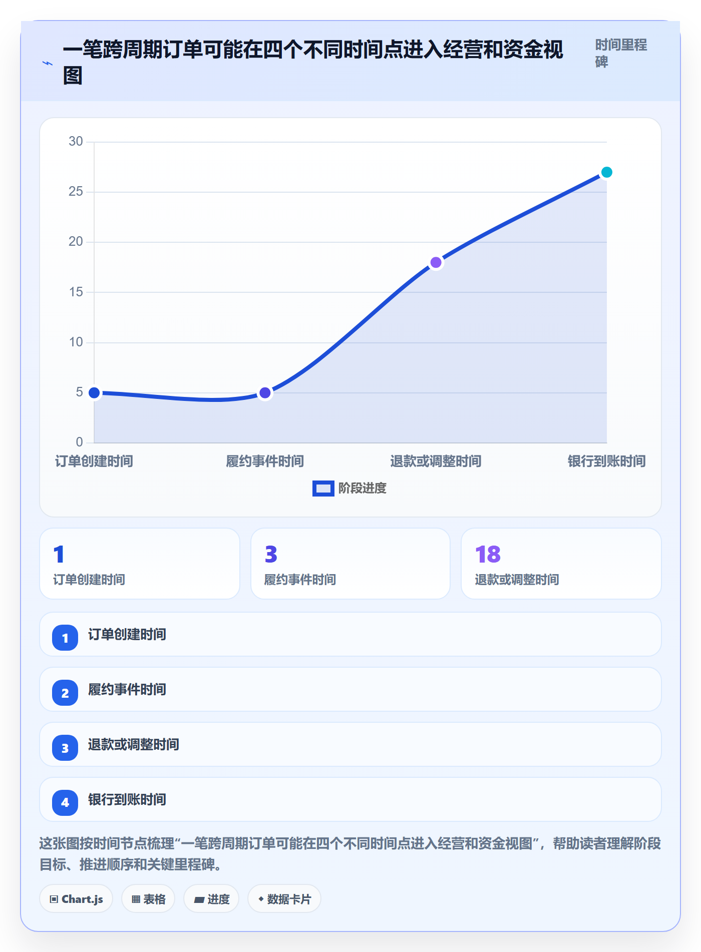Click the 数据卡片 tag chip
Viewport: 701px width, 952px height.
pyautogui.click(x=284, y=899)
